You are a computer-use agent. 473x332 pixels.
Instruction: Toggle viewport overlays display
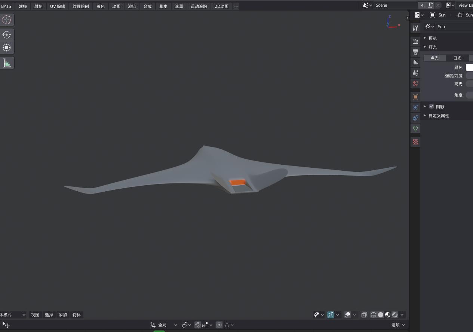347,315
